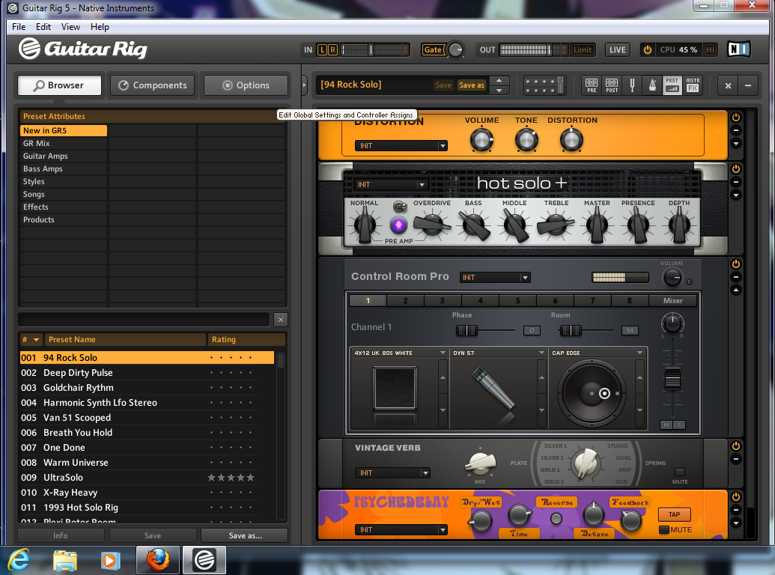Image resolution: width=775 pixels, height=575 pixels.
Task: Toggle the main power button by CPU
Action: tap(648, 50)
